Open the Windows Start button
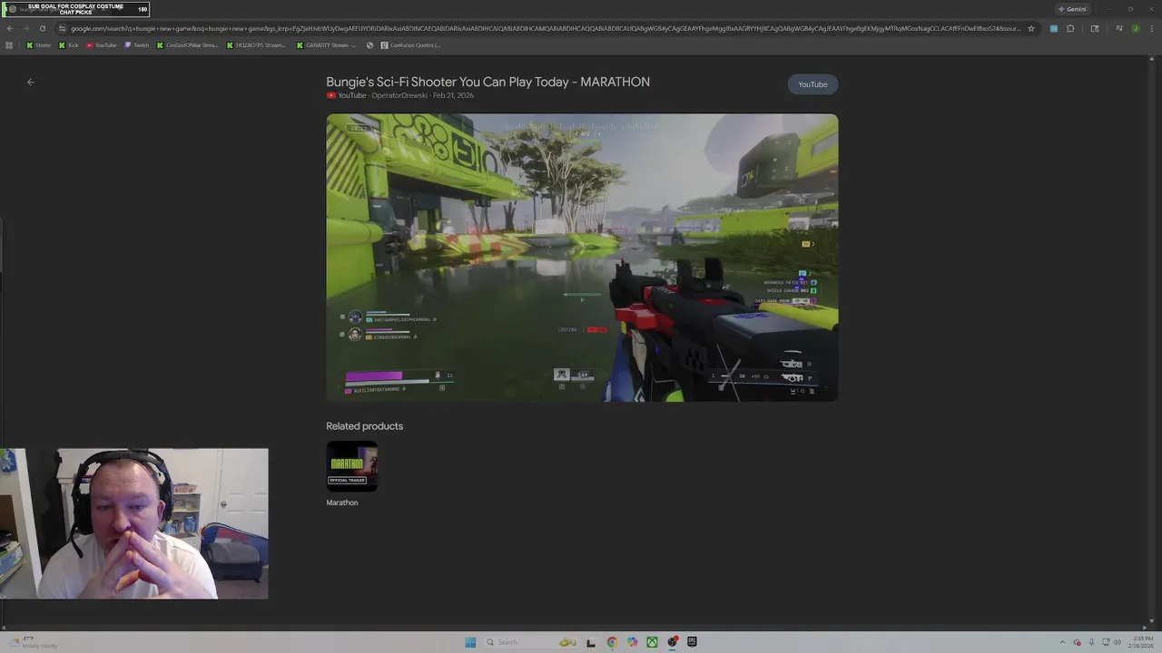 click(470, 642)
